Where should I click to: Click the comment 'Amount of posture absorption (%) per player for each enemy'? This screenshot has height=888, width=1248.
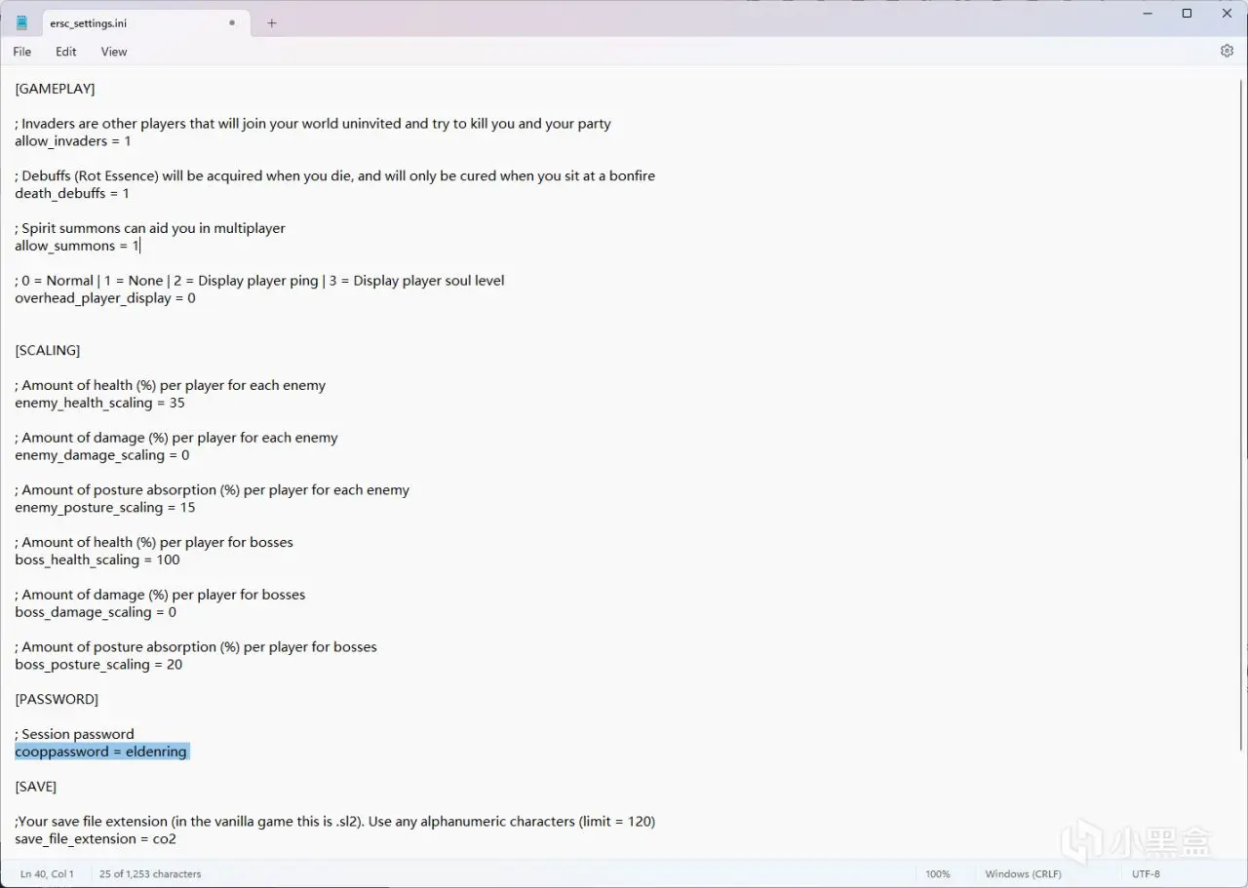click(213, 490)
